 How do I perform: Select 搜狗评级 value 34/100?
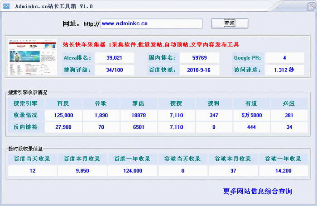(x=115, y=70)
